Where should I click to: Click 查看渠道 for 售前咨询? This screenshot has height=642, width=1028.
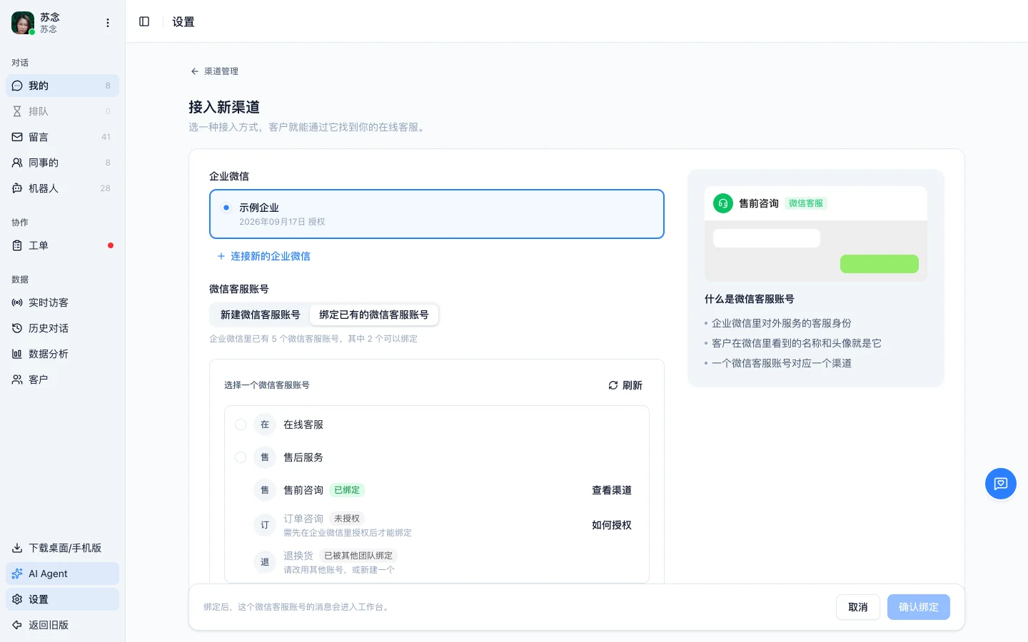point(612,490)
